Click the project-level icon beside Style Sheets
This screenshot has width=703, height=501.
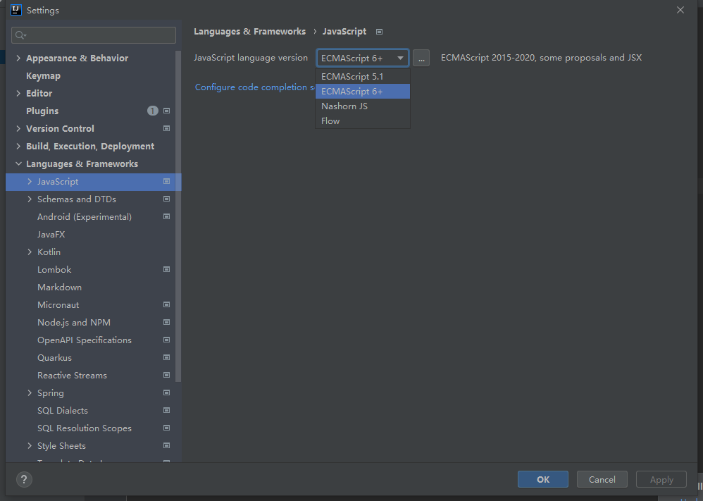point(166,446)
